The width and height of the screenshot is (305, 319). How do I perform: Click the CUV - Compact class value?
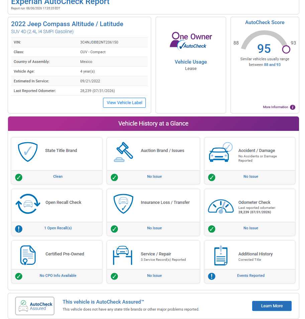(93, 52)
